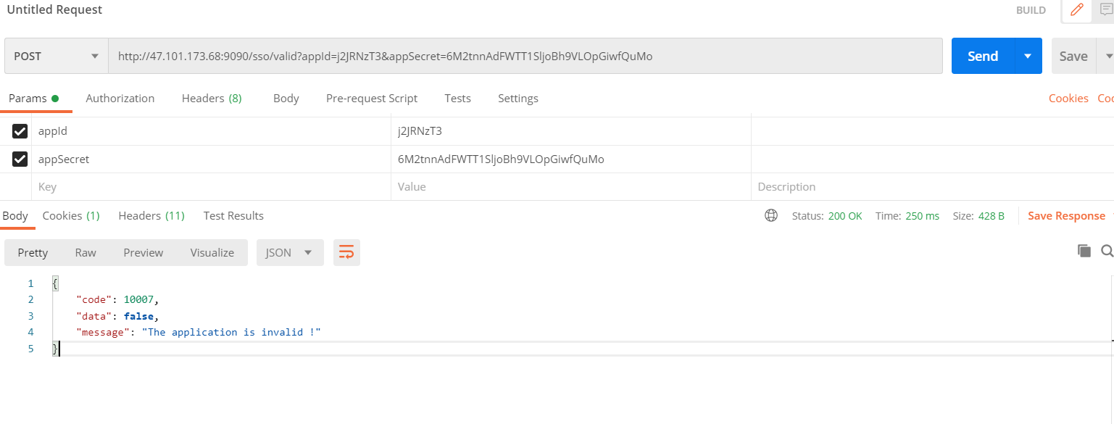Click the network globe icon
Viewport: 1114px width, 424px height.
pos(771,215)
